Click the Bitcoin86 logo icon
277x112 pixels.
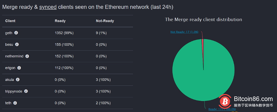pos(225,102)
